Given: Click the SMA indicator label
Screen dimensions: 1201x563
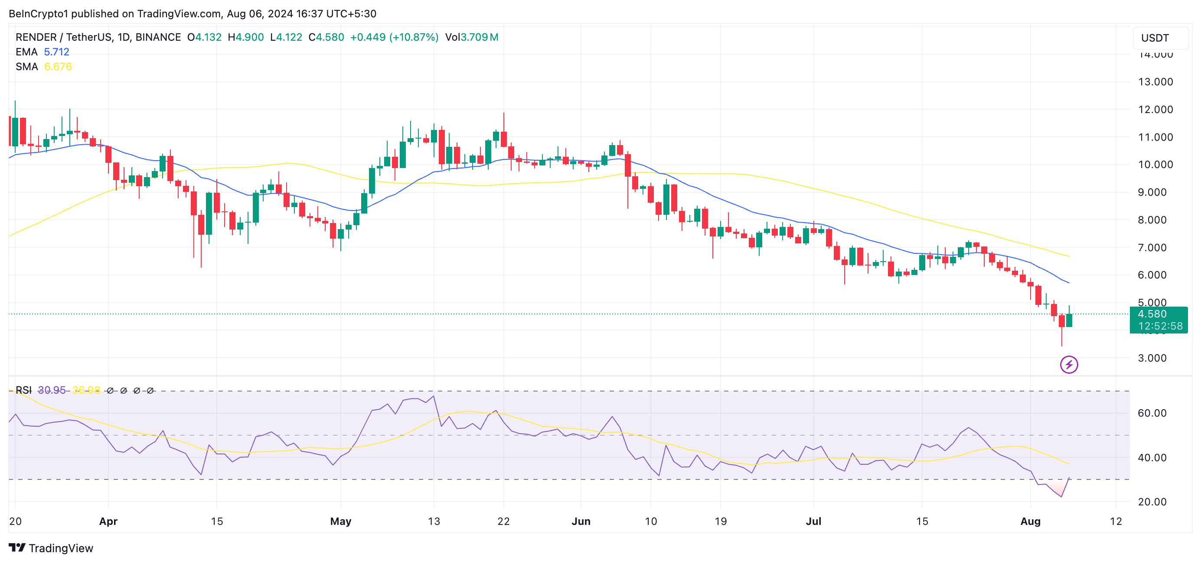Looking at the screenshot, I should [26, 67].
